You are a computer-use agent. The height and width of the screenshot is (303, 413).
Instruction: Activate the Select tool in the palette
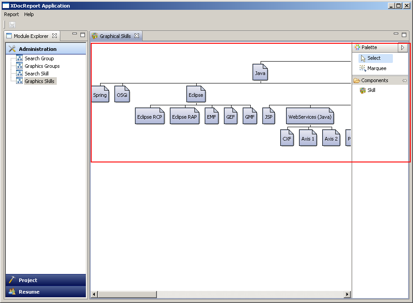[x=375, y=58]
